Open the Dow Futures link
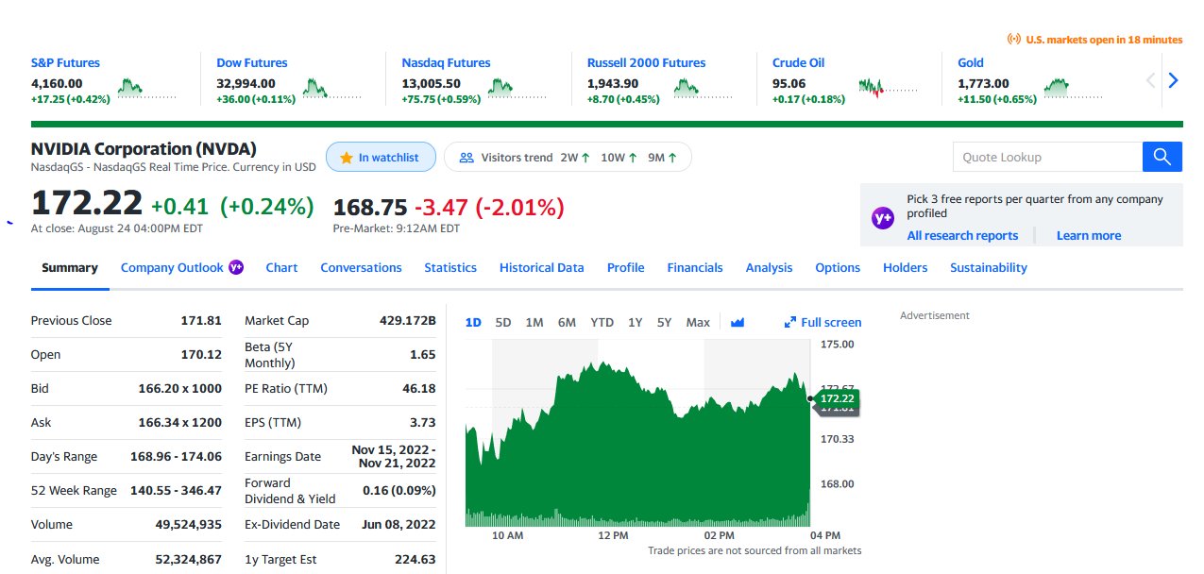The width and height of the screenshot is (1204, 574). tap(252, 63)
